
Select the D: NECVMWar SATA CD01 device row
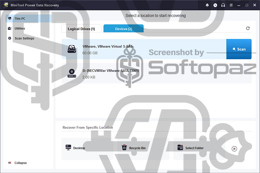(156, 73)
